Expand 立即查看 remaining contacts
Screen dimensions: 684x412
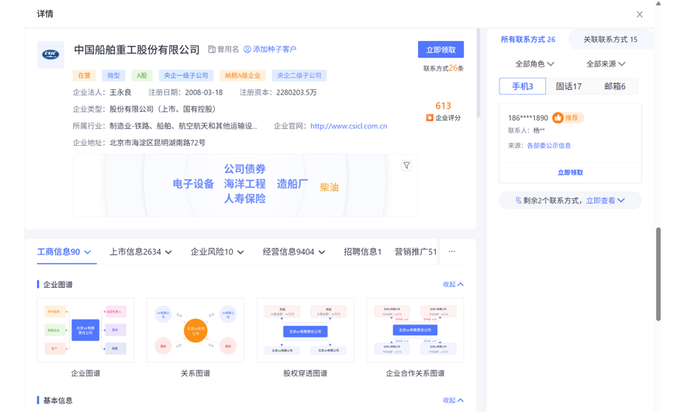point(606,200)
